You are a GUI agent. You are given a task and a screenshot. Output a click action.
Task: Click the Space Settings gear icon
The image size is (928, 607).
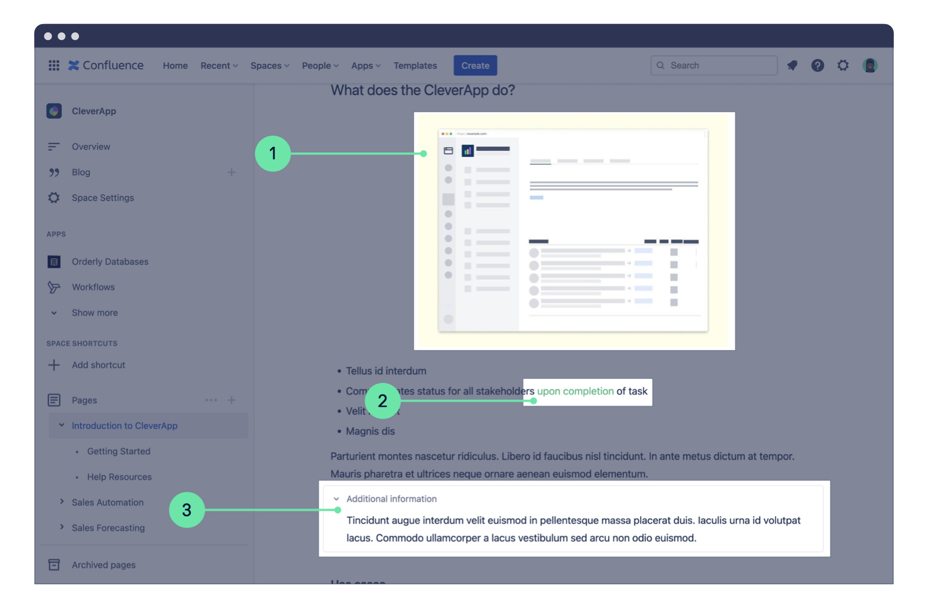click(54, 198)
